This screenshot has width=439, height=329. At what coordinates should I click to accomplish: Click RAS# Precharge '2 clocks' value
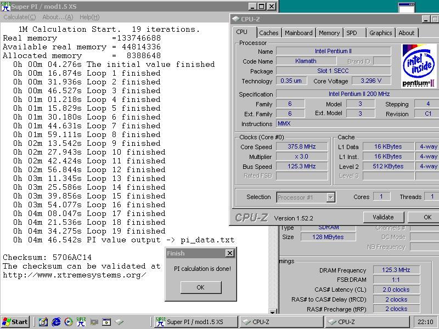pyautogui.click(x=396, y=309)
